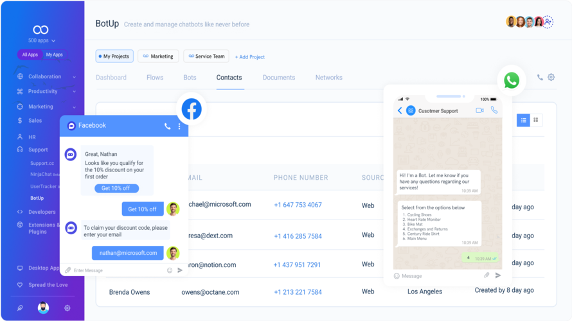Send message in WhatsApp chat
The width and height of the screenshot is (572, 321).
pos(498,275)
